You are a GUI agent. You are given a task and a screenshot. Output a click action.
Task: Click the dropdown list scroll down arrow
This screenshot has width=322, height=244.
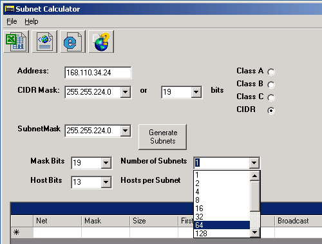tap(255, 232)
